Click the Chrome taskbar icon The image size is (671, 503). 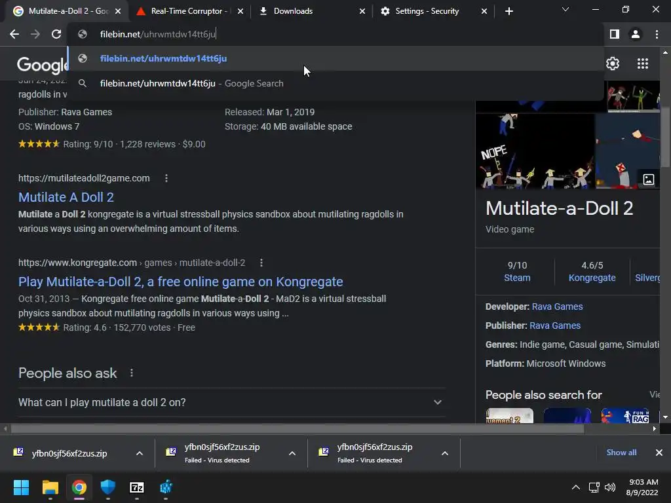[x=79, y=487]
